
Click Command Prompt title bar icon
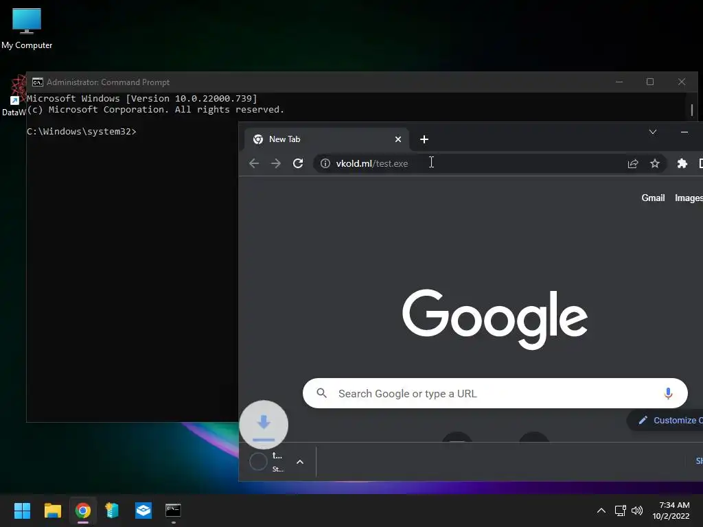click(x=38, y=82)
